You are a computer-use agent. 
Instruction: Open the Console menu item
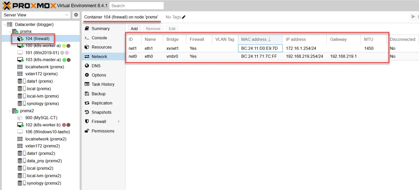(99, 38)
